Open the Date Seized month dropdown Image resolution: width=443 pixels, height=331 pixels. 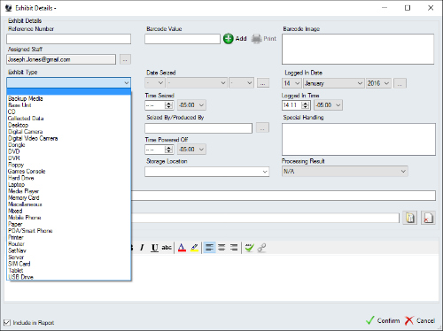[x=197, y=83]
